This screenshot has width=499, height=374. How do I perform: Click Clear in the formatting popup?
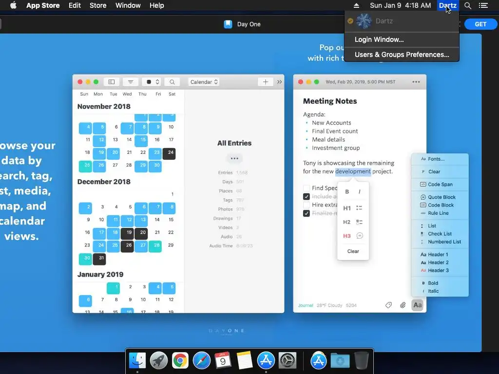(x=353, y=251)
